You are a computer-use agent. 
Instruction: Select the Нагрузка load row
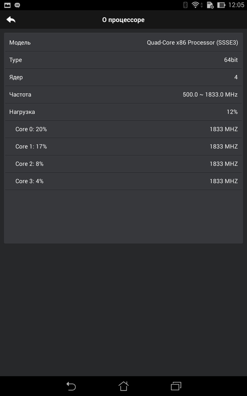pos(124,112)
